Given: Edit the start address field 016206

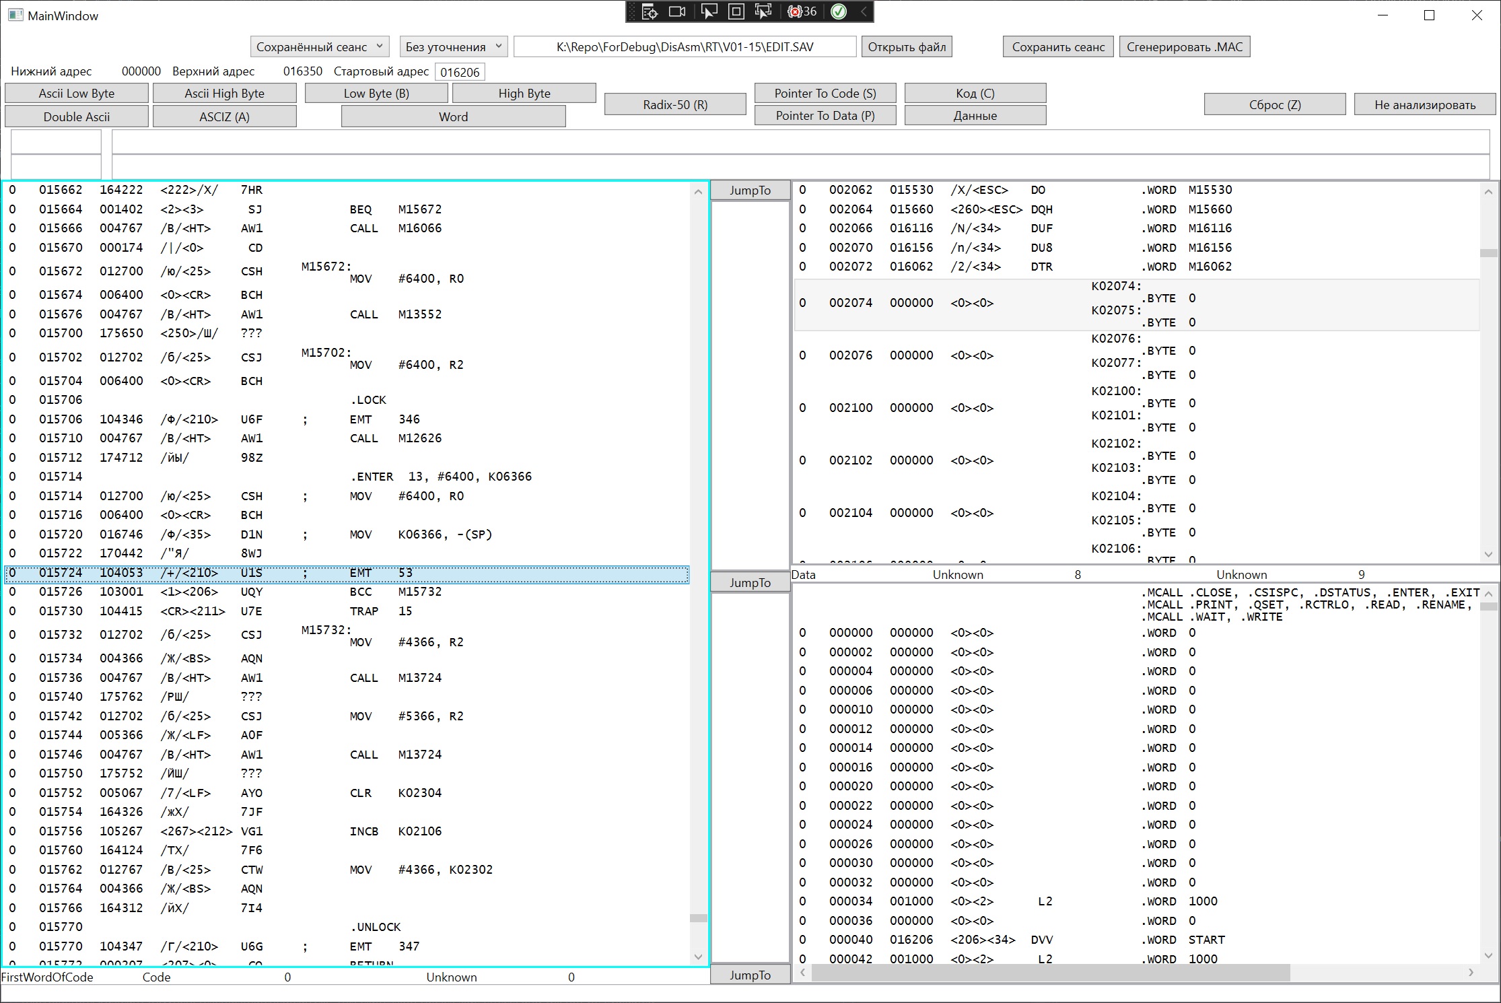Looking at the screenshot, I should (460, 72).
